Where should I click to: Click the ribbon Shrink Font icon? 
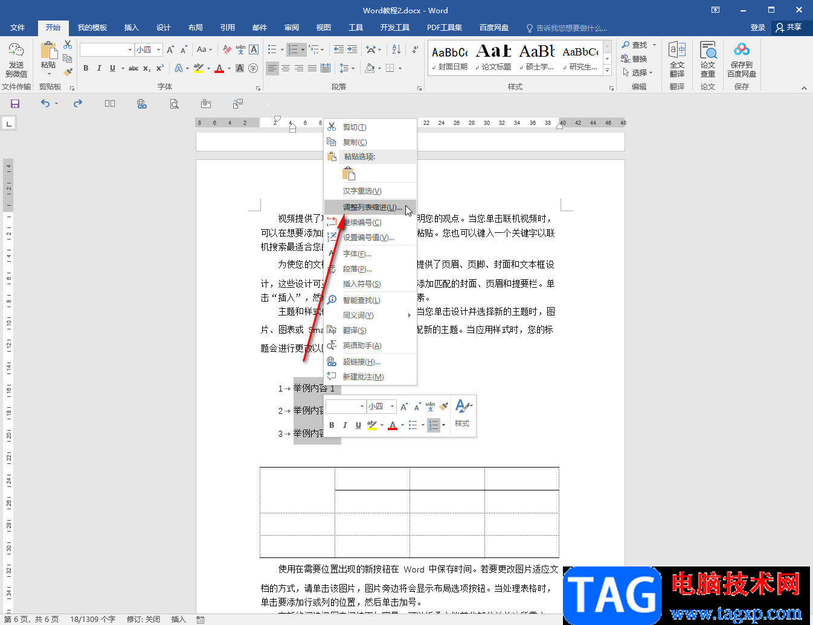[x=184, y=49]
